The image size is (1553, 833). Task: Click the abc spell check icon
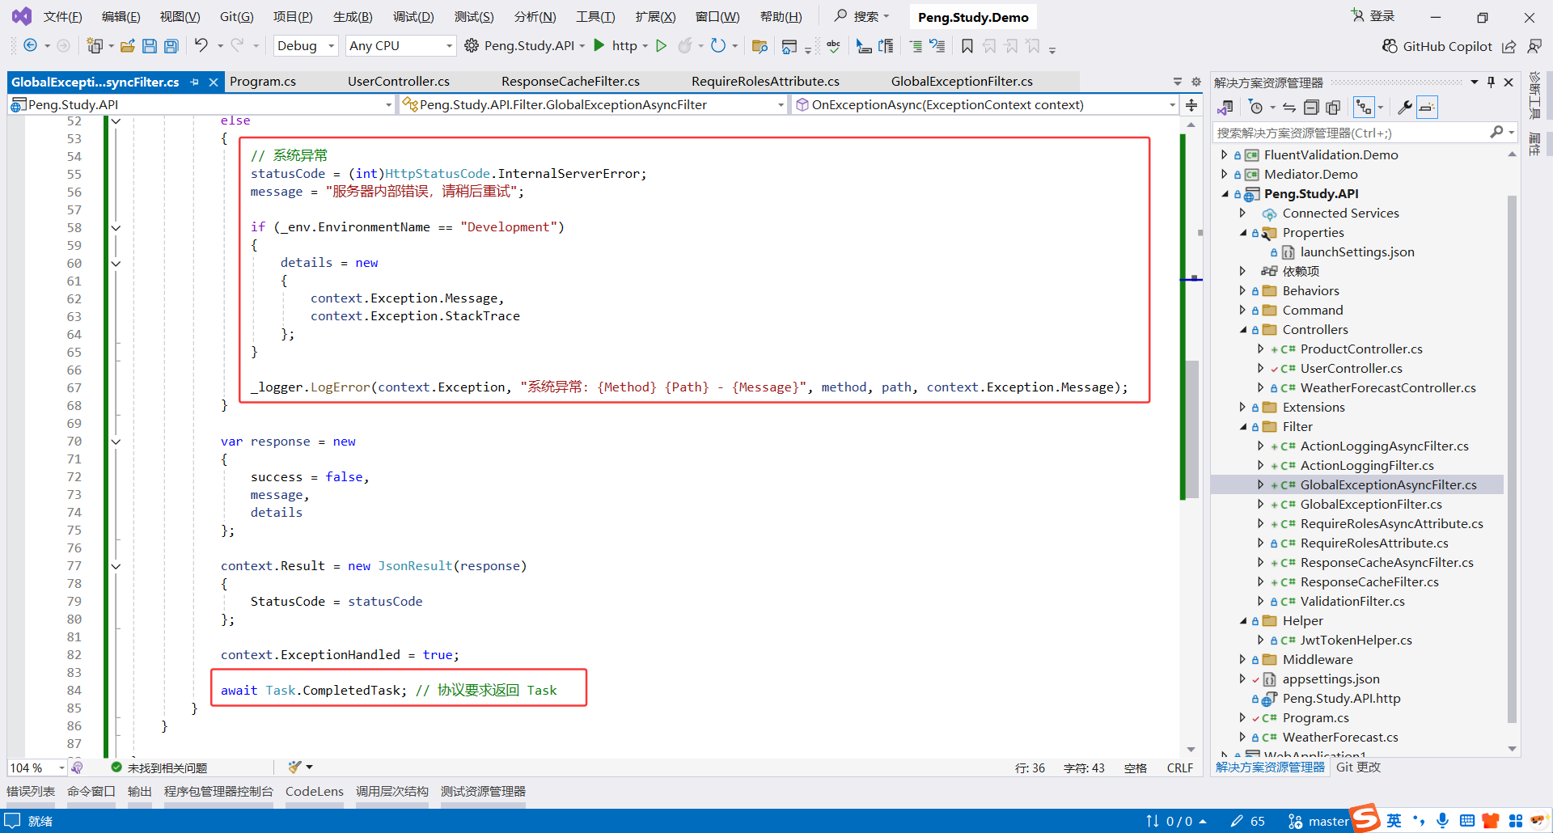[834, 46]
